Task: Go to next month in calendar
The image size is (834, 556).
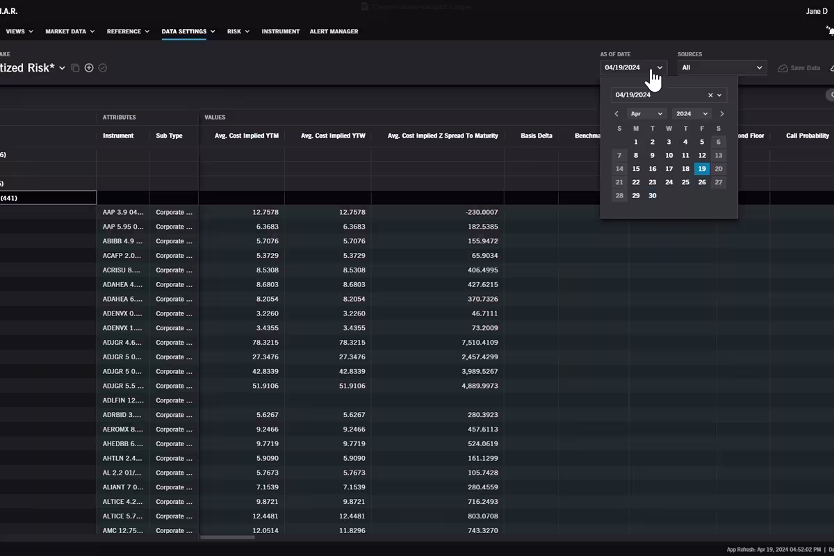Action: tap(722, 114)
